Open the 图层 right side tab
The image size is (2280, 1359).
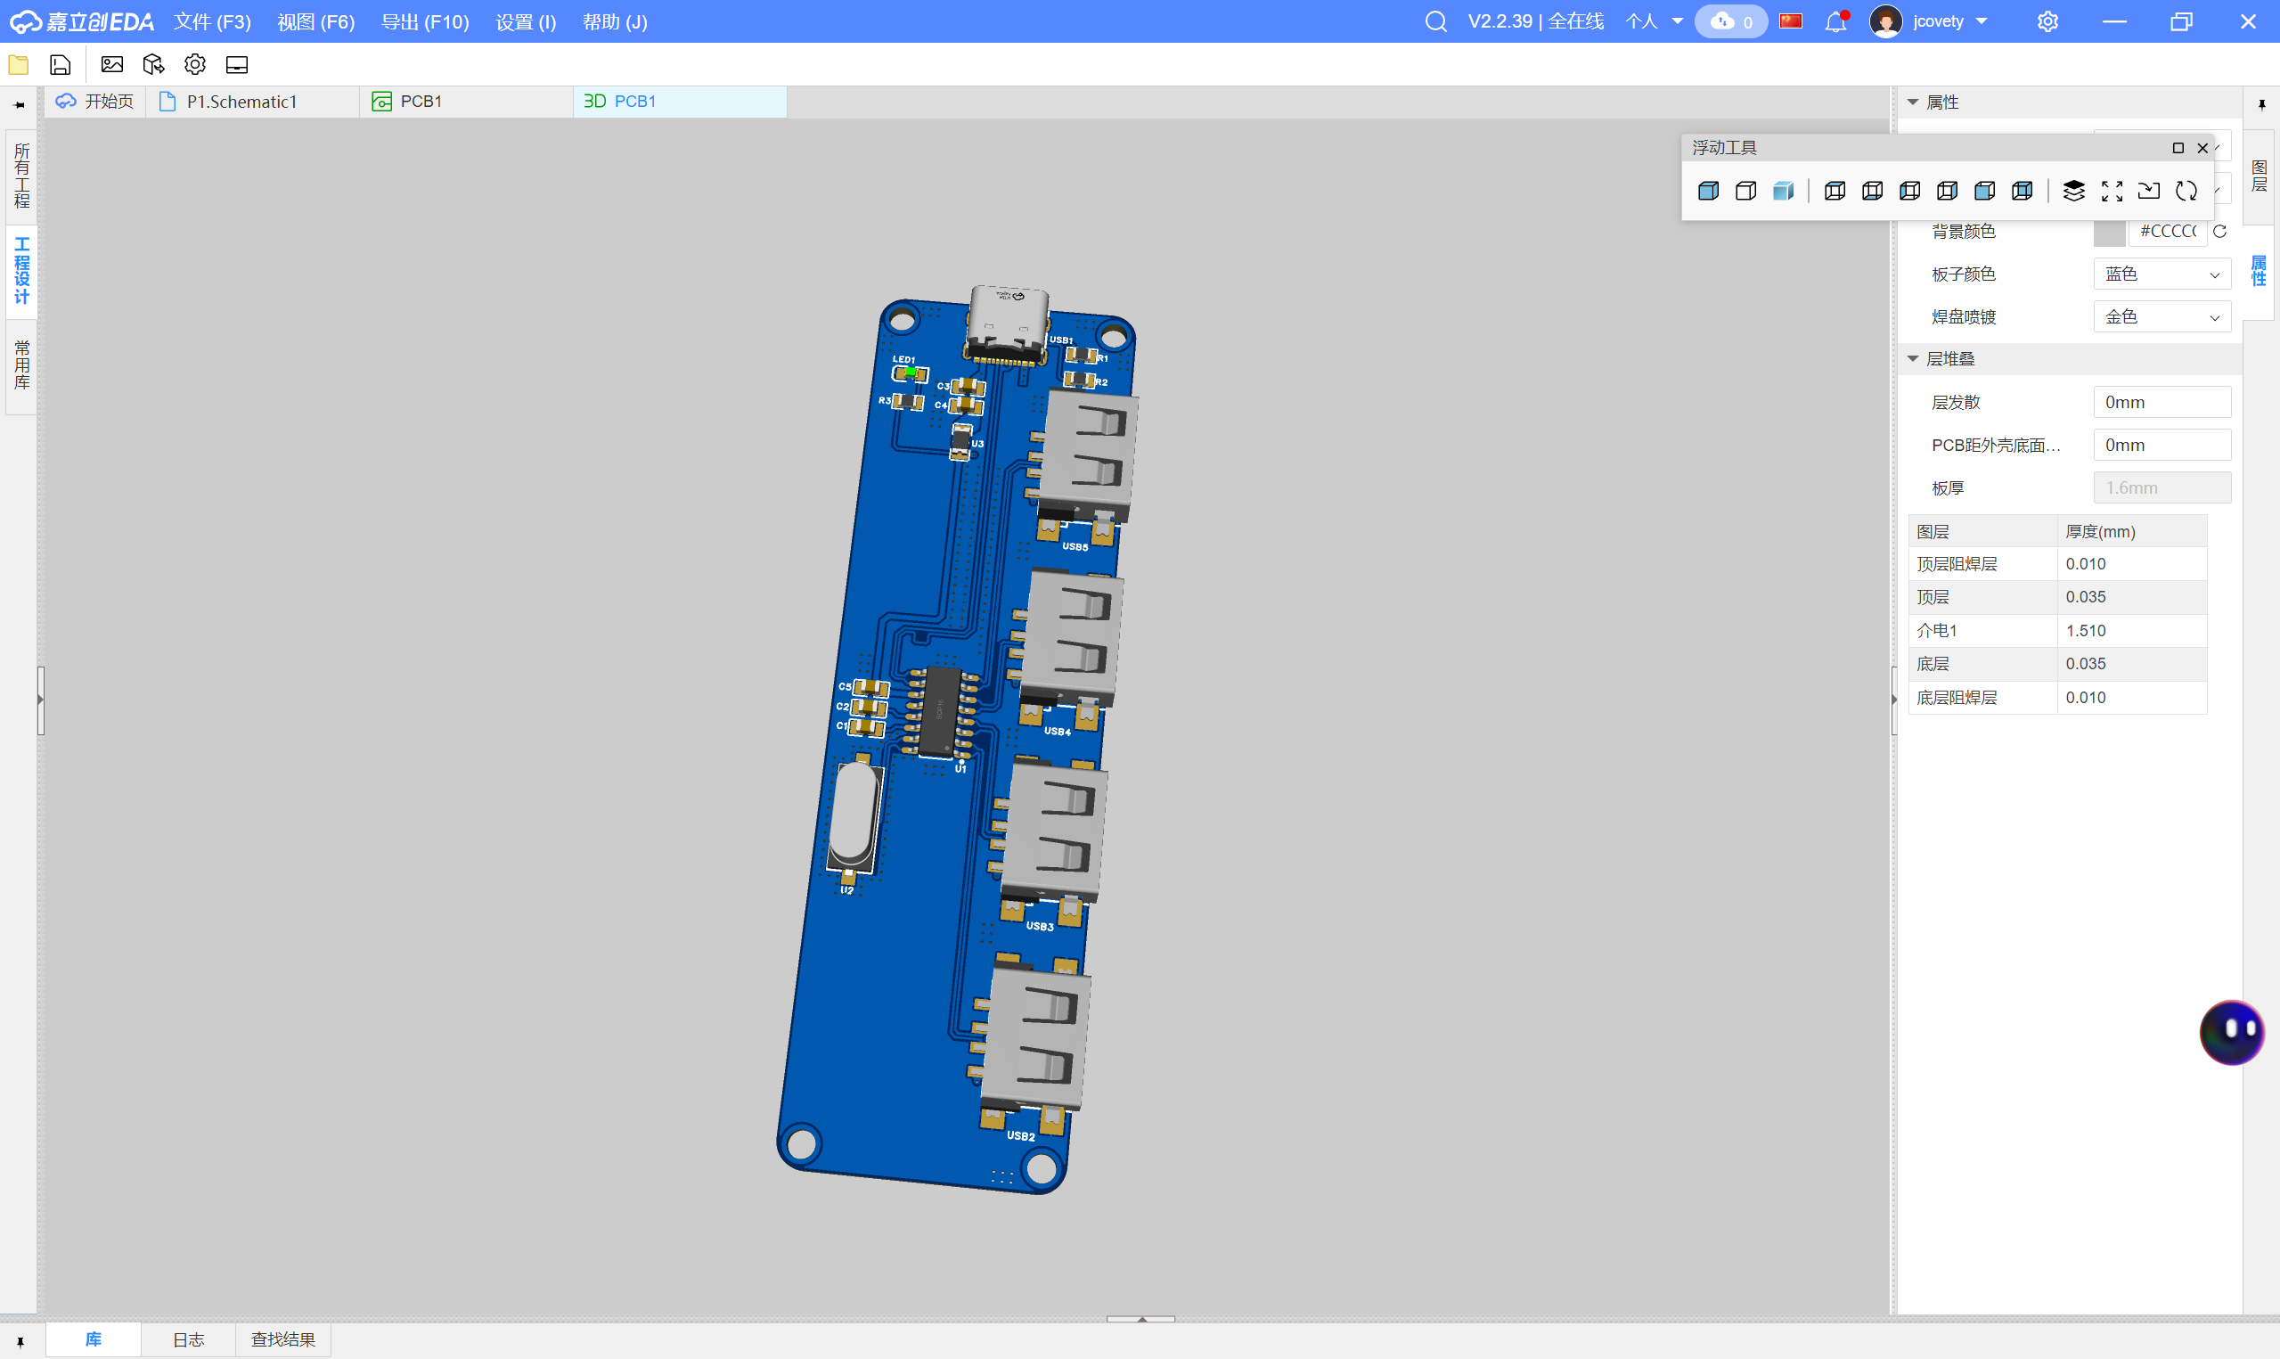(x=2259, y=176)
